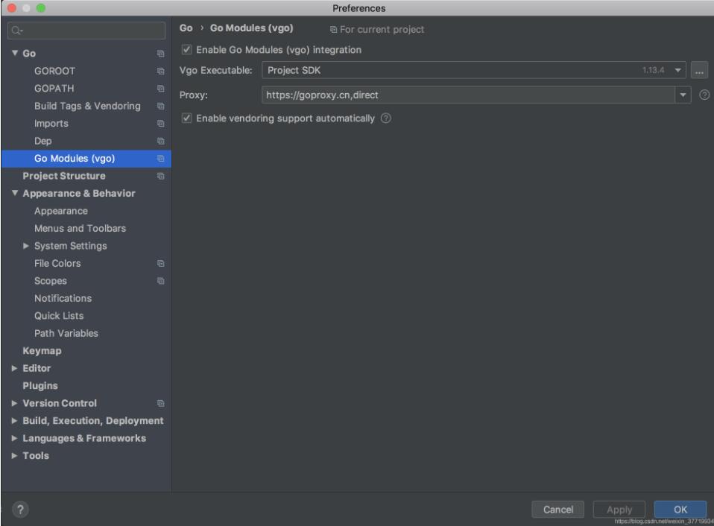Confirm settings with OK button

(680, 509)
